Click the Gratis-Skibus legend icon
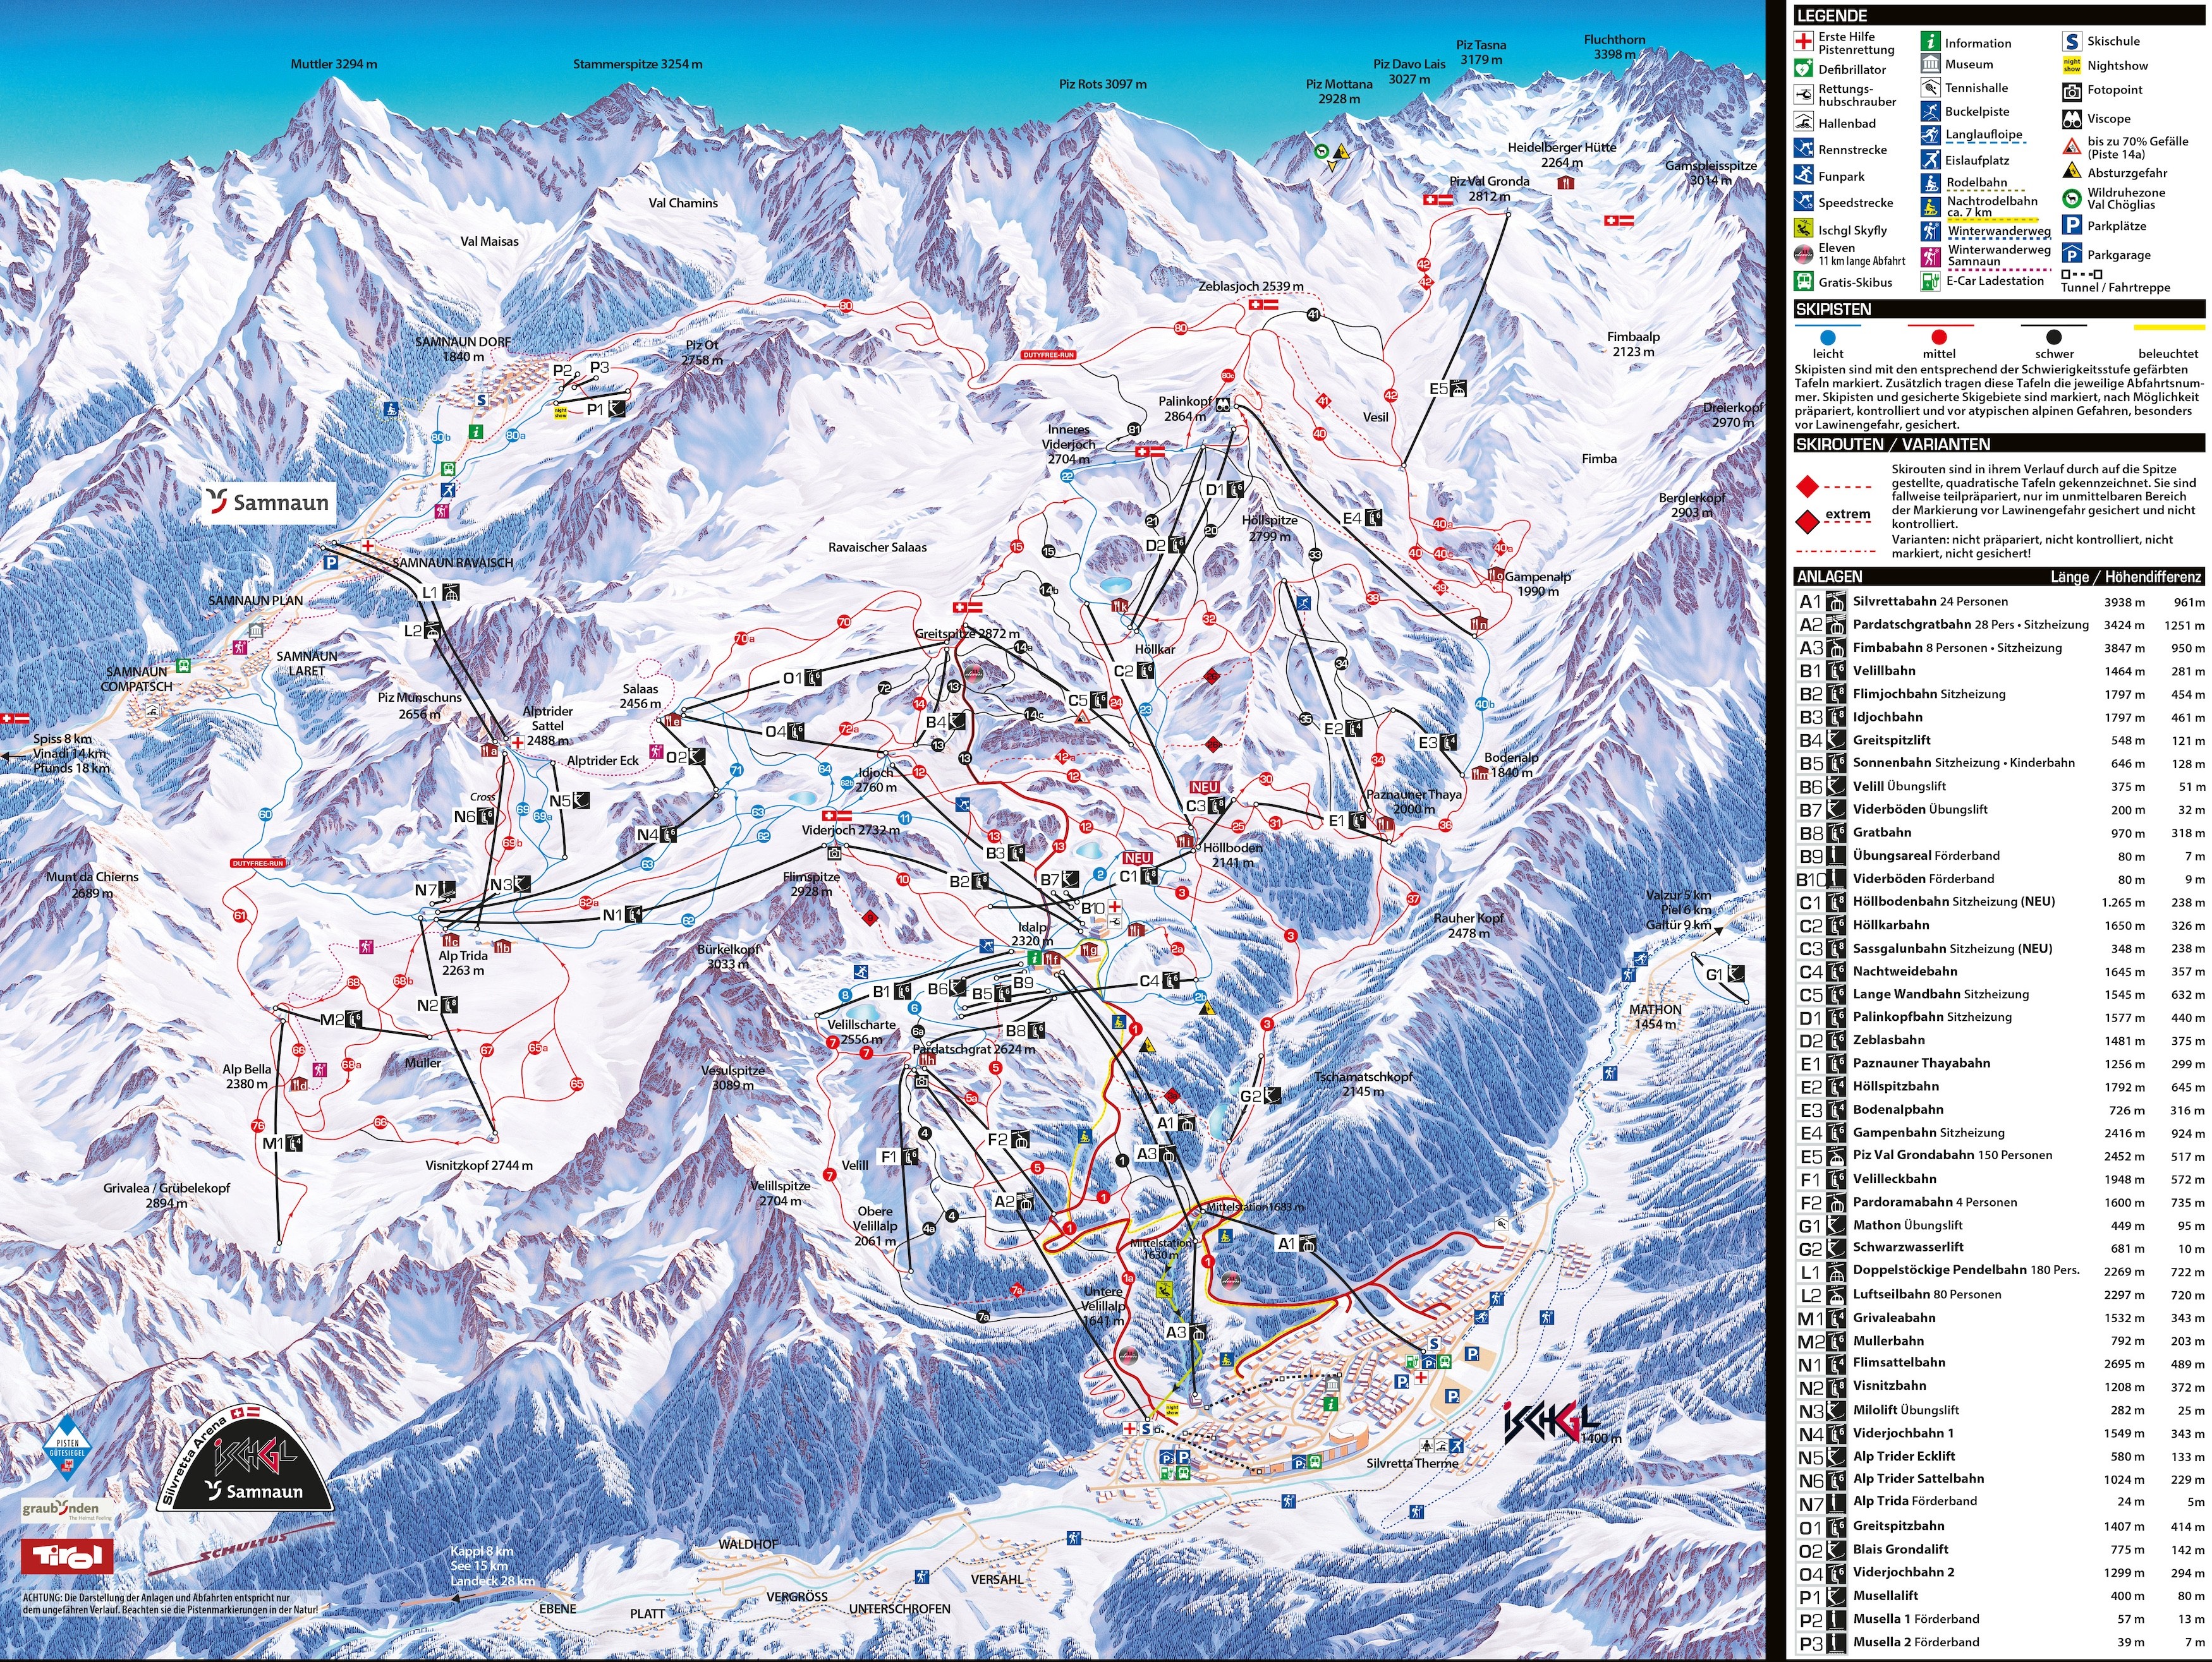This screenshot has width=2212, height=1662. click(x=1803, y=282)
